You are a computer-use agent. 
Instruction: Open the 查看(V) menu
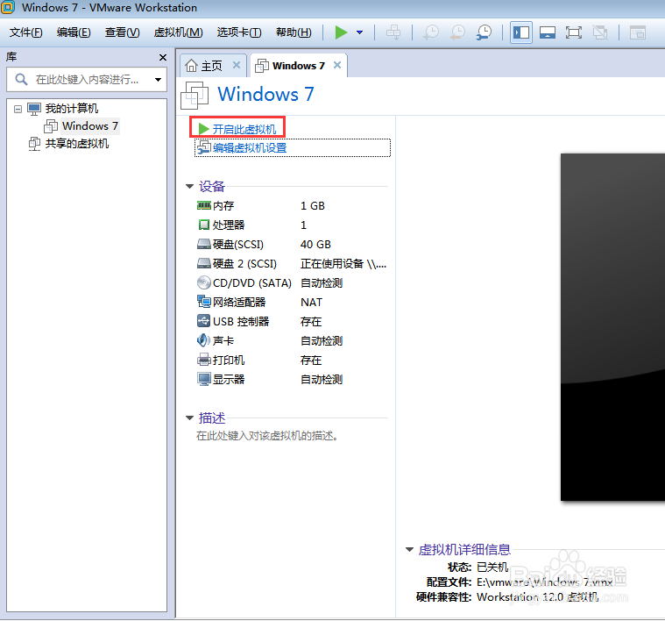point(122,32)
